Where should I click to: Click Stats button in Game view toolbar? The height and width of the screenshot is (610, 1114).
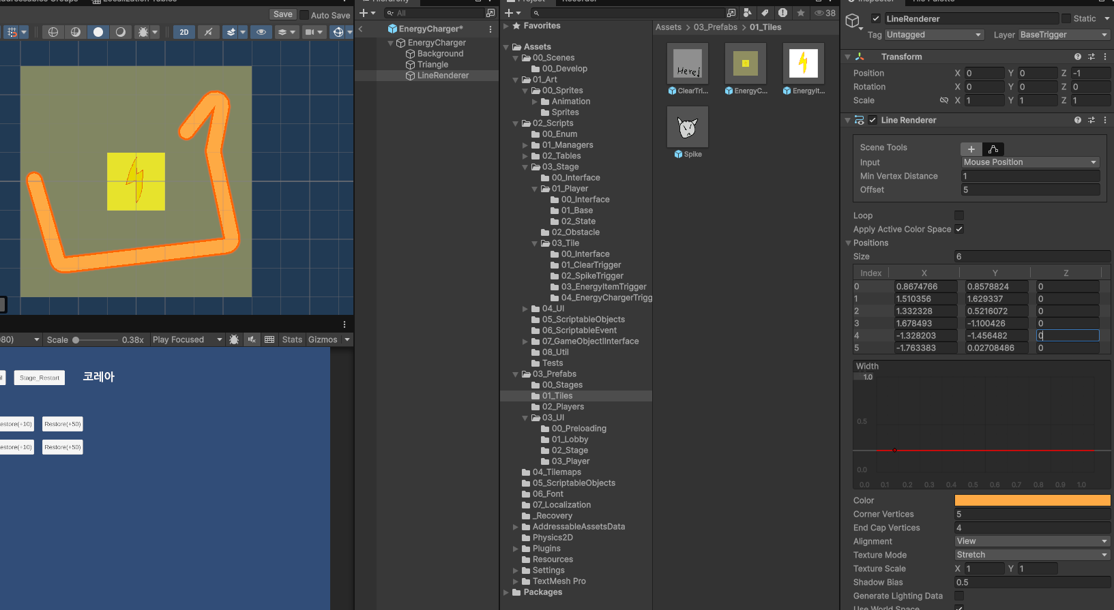pos(292,339)
